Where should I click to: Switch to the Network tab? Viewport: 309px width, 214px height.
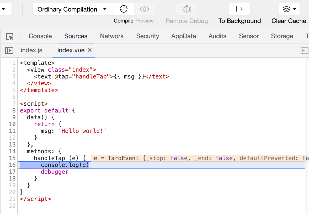tap(112, 36)
